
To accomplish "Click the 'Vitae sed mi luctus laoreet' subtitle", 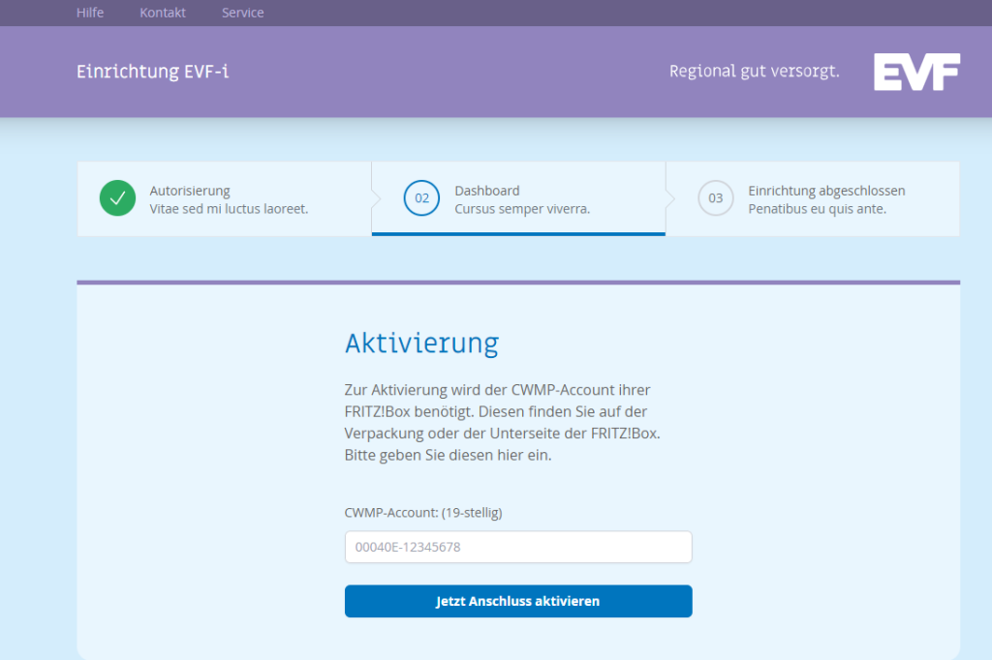I will [x=229, y=209].
